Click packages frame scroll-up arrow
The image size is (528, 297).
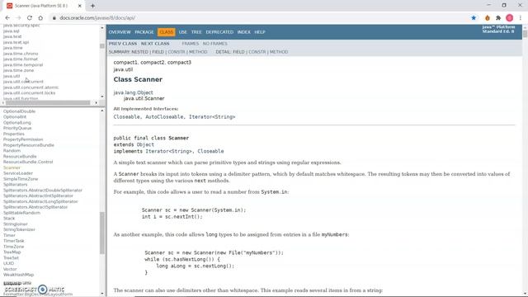pos(102,27)
